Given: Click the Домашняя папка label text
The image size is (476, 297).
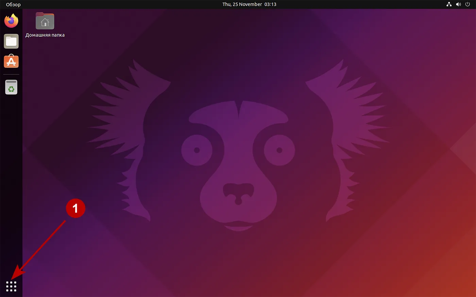Looking at the screenshot, I should click(x=45, y=35).
